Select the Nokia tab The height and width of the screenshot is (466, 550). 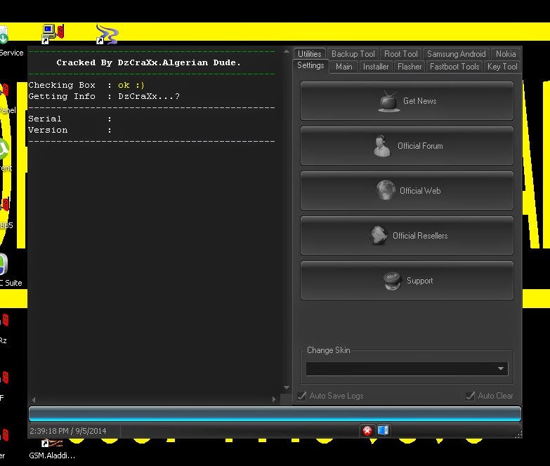[506, 54]
